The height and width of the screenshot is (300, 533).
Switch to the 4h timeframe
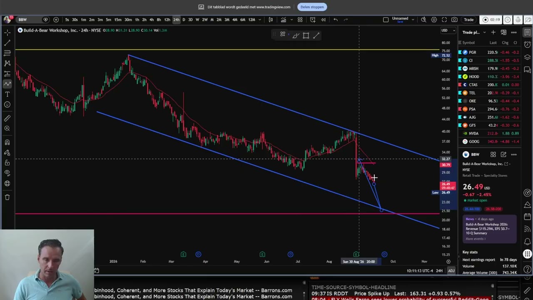pyautogui.click(x=151, y=20)
